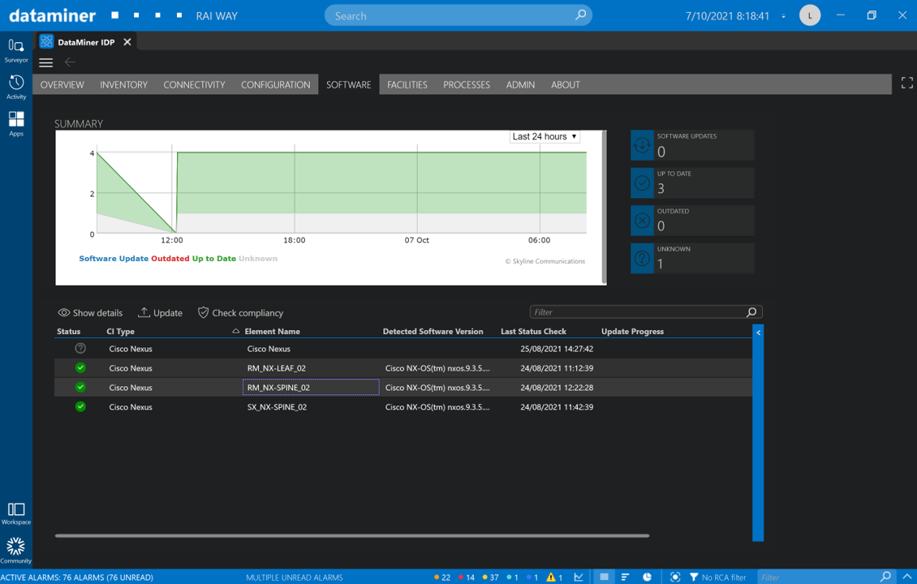Sort by Last Status Check column
This screenshot has height=584, width=917.
point(533,332)
